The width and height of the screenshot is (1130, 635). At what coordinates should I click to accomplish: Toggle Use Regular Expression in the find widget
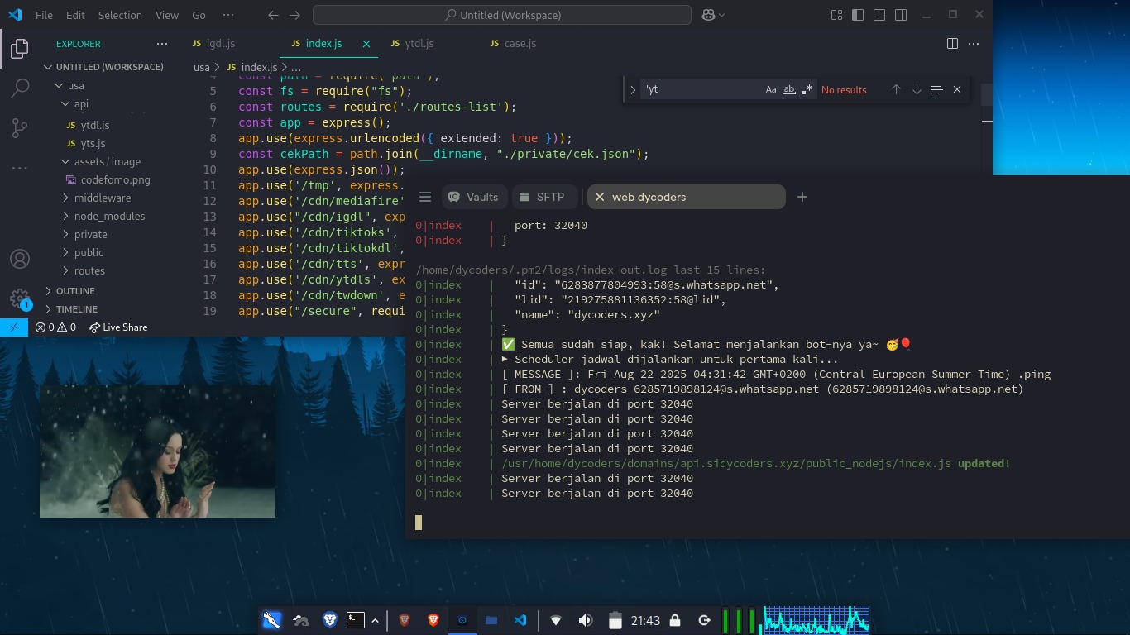(807, 89)
